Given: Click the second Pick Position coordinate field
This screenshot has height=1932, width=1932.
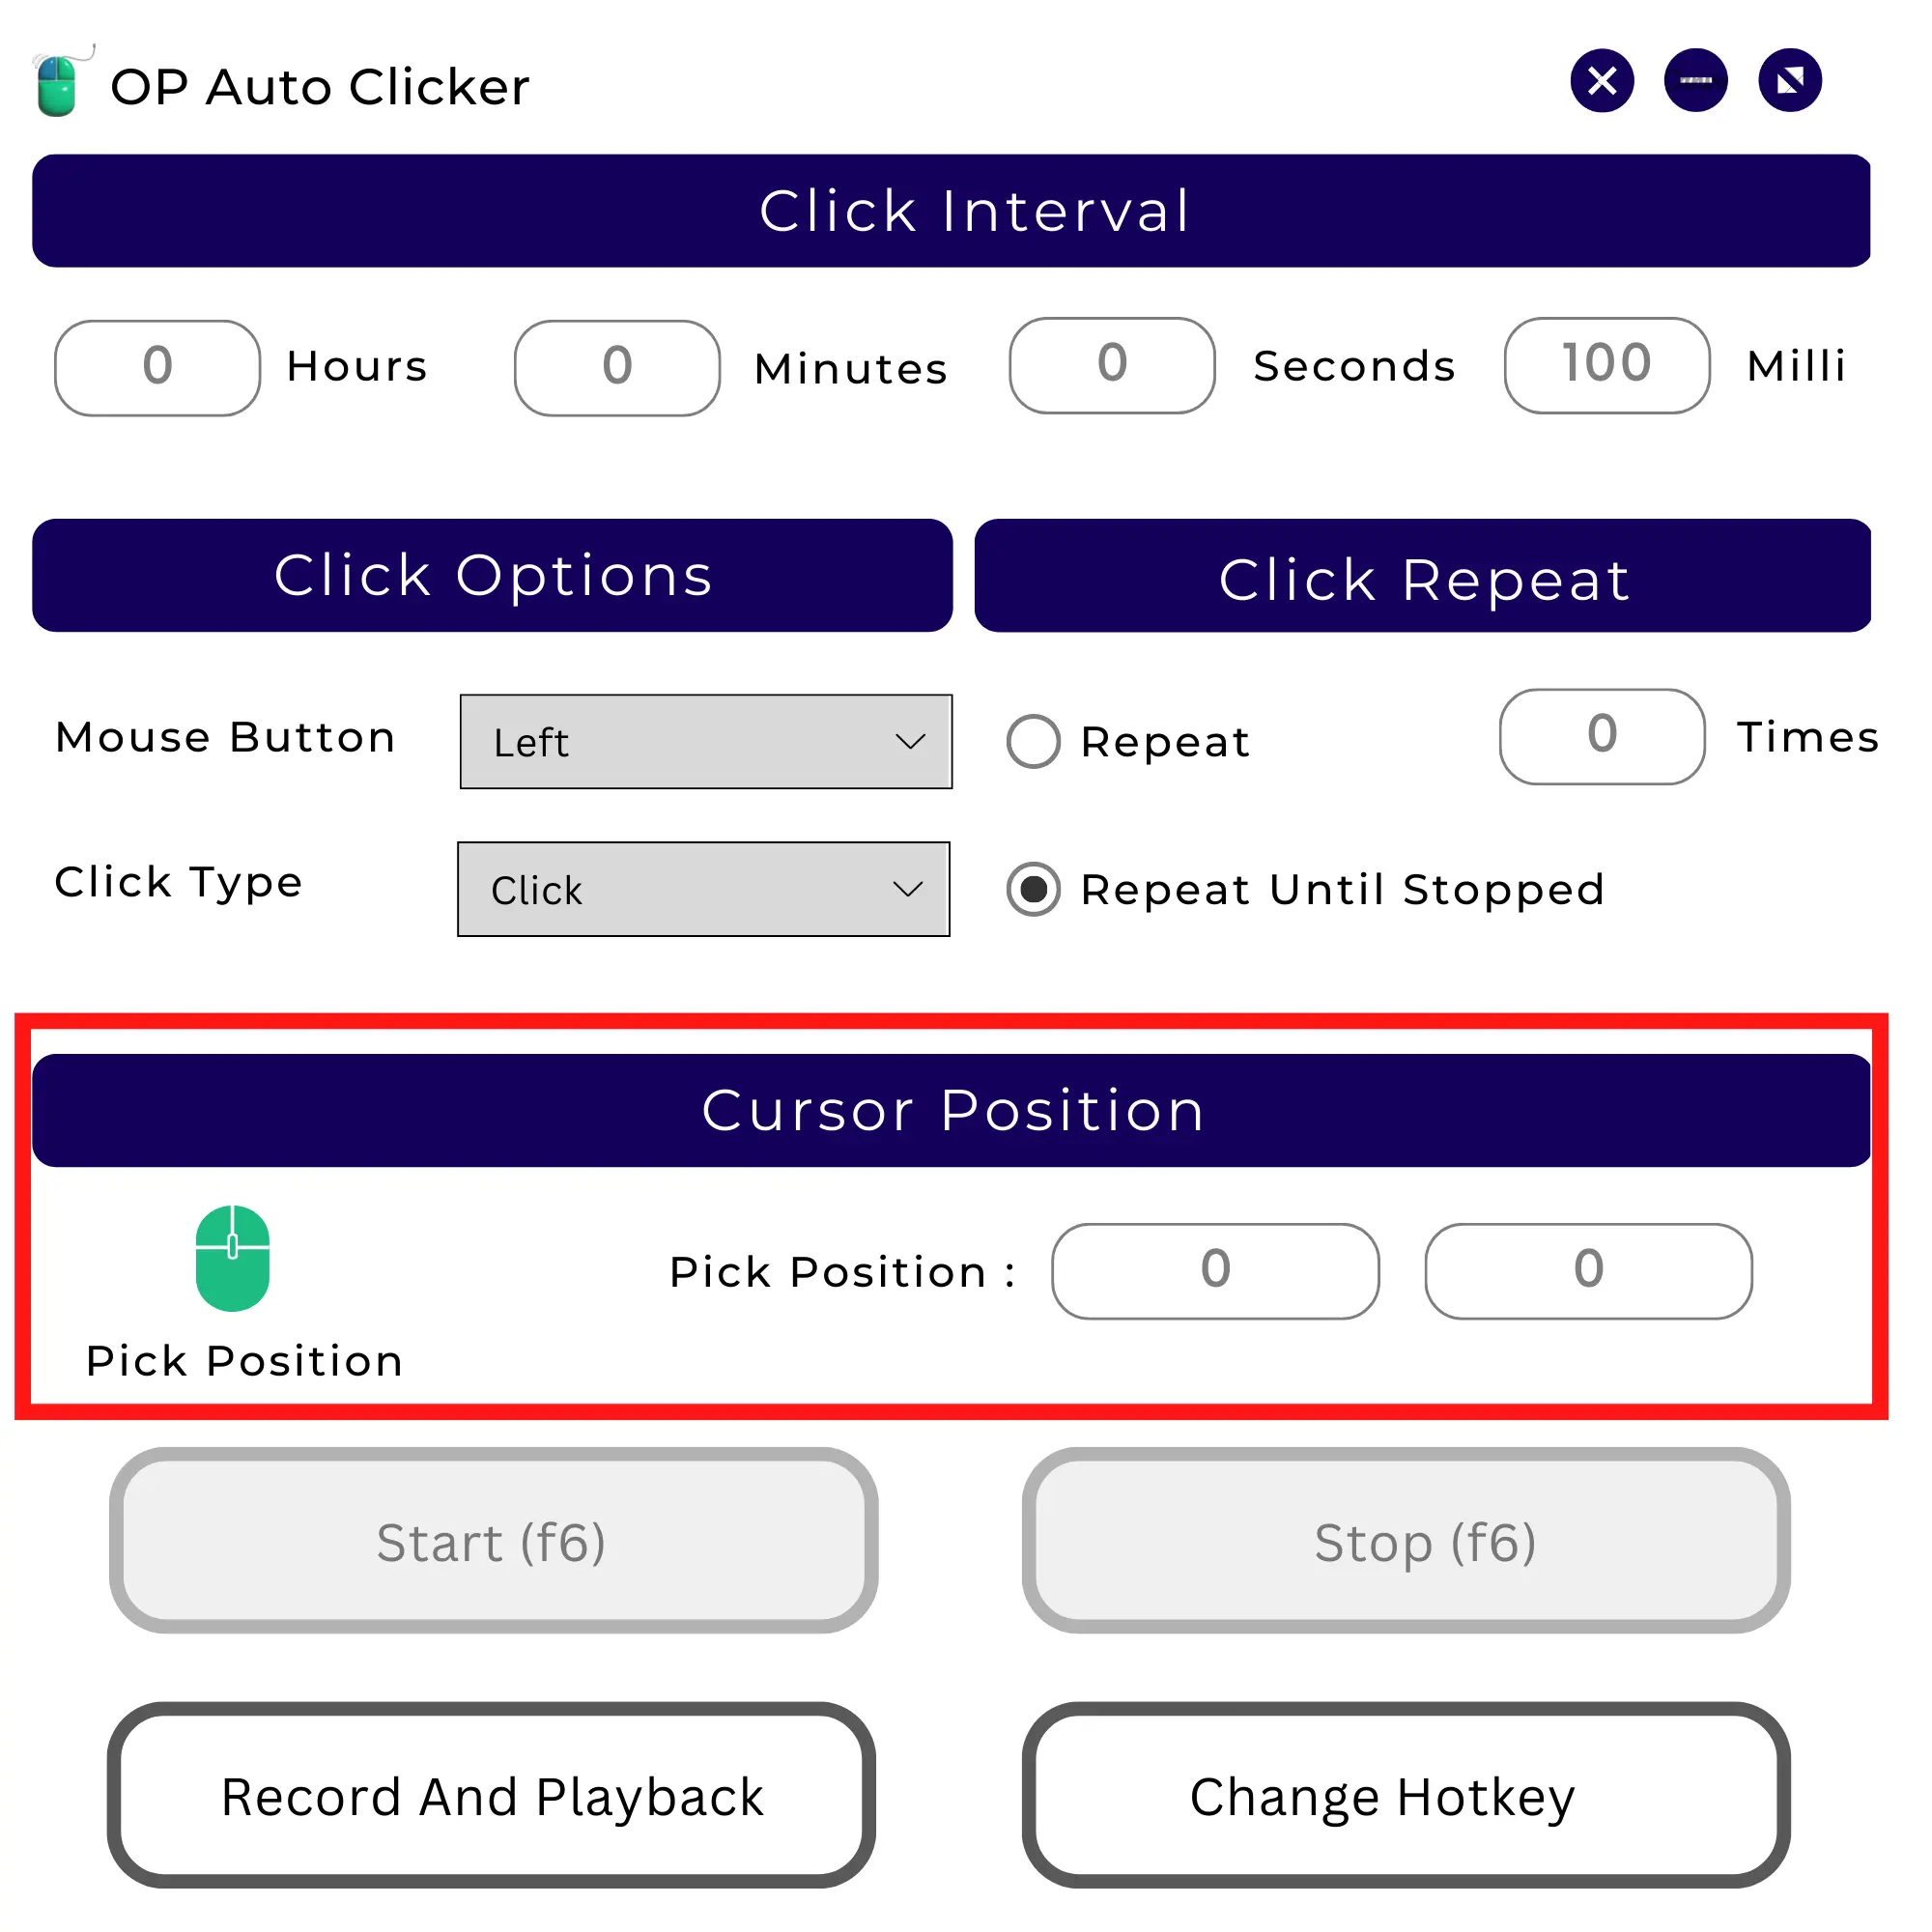Looking at the screenshot, I should (x=1588, y=1271).
